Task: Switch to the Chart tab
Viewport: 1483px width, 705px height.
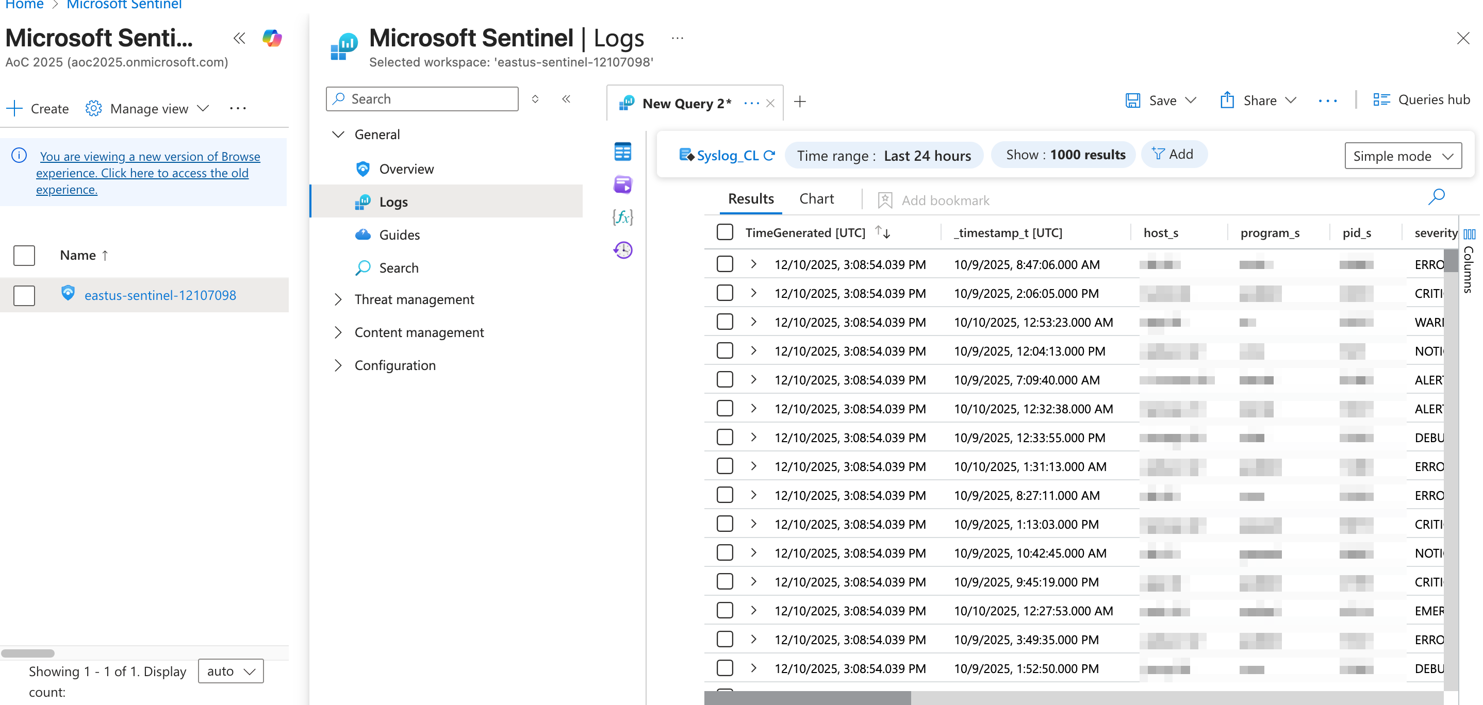Action: pos(816,199)
